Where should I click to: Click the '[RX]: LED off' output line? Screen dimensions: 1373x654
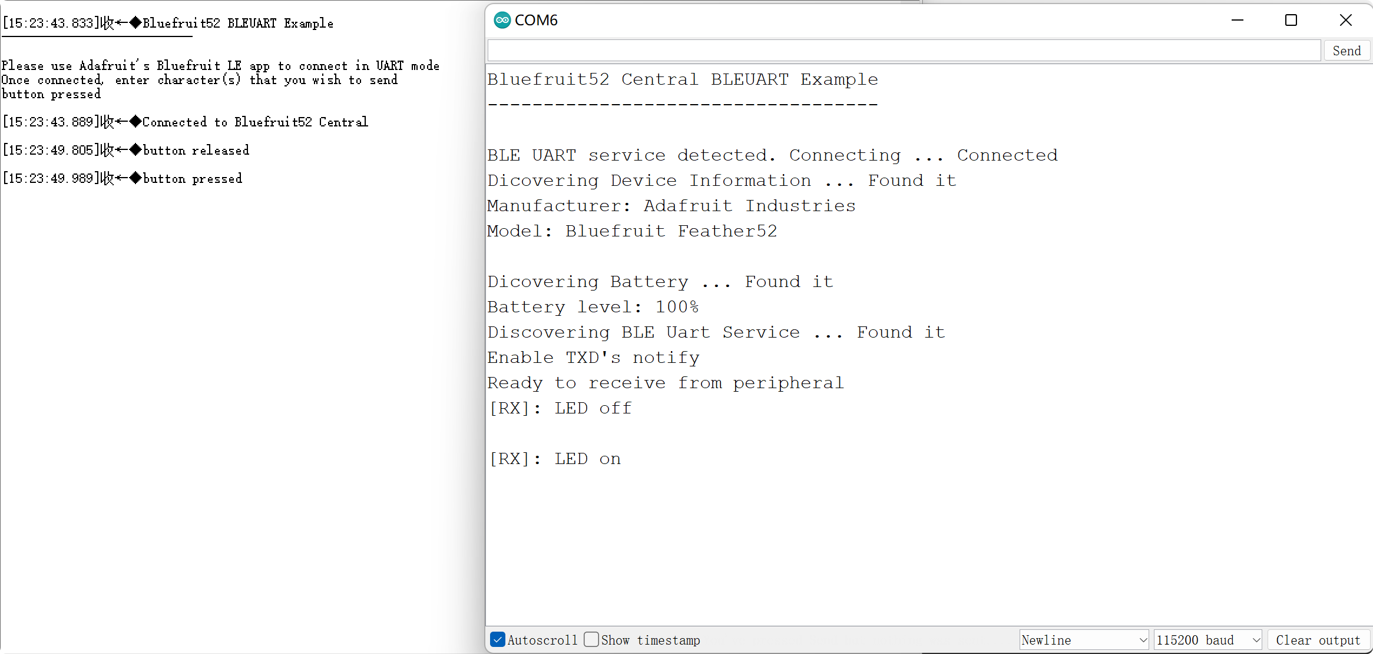560,409
